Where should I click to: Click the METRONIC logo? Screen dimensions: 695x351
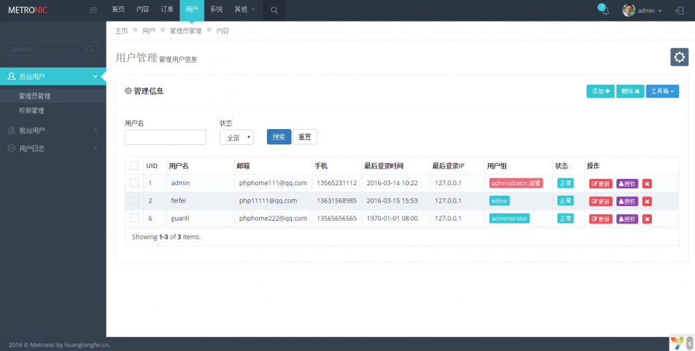pos(28,10)
